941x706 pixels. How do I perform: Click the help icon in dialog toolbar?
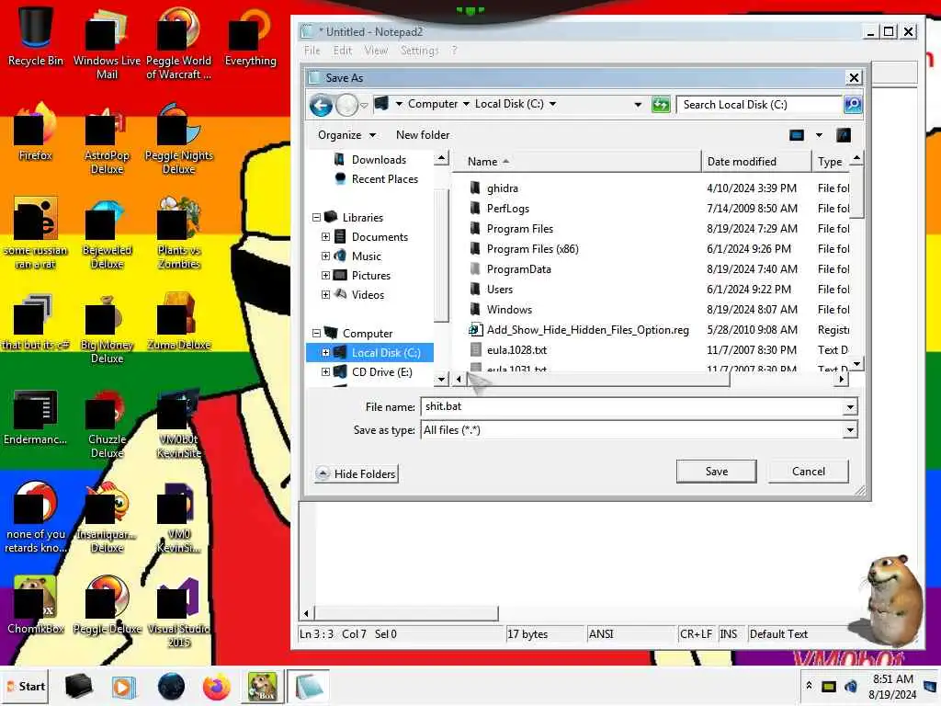(844, 135)
